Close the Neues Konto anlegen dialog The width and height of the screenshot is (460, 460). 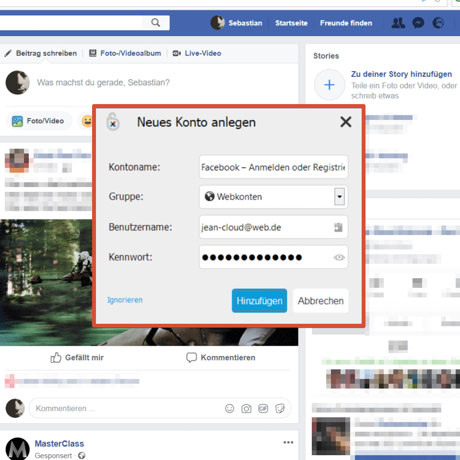[345, 122]
